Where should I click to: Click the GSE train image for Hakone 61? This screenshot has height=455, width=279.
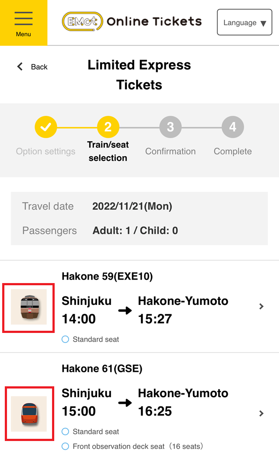(x=28, y=413)
